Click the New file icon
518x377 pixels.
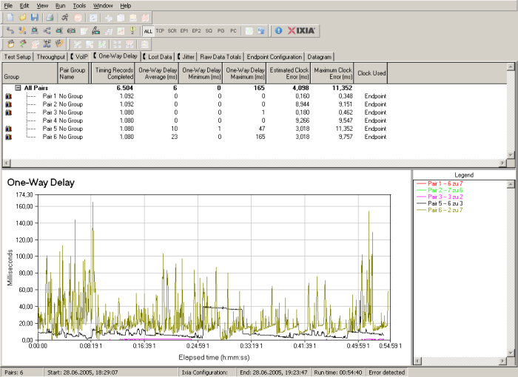point(10,17)
